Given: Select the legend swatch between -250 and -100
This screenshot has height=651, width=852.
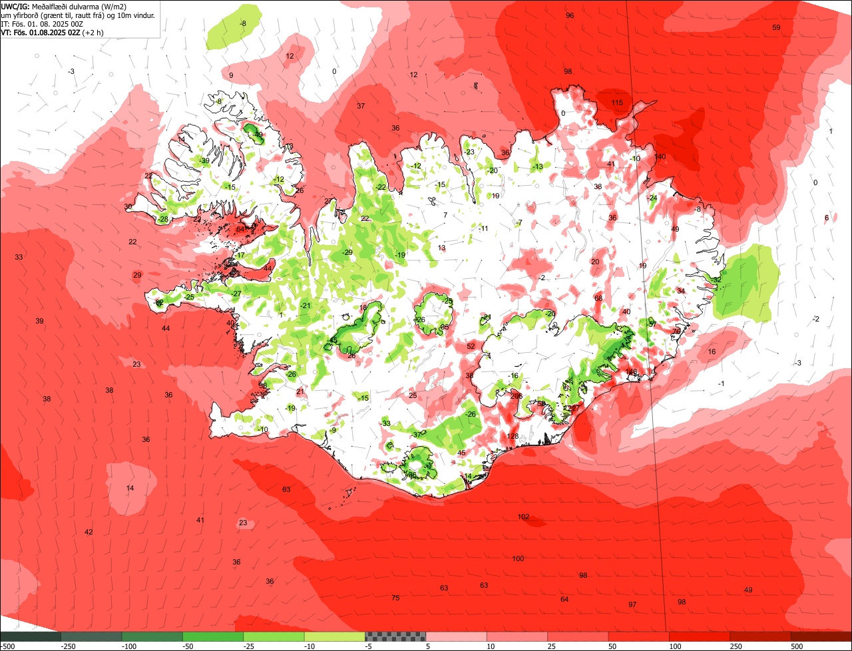Looking at the screenshot, I should tap(91, 636).
